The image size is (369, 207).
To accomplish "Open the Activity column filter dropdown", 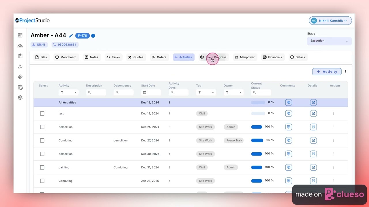I will pos(68,92).
